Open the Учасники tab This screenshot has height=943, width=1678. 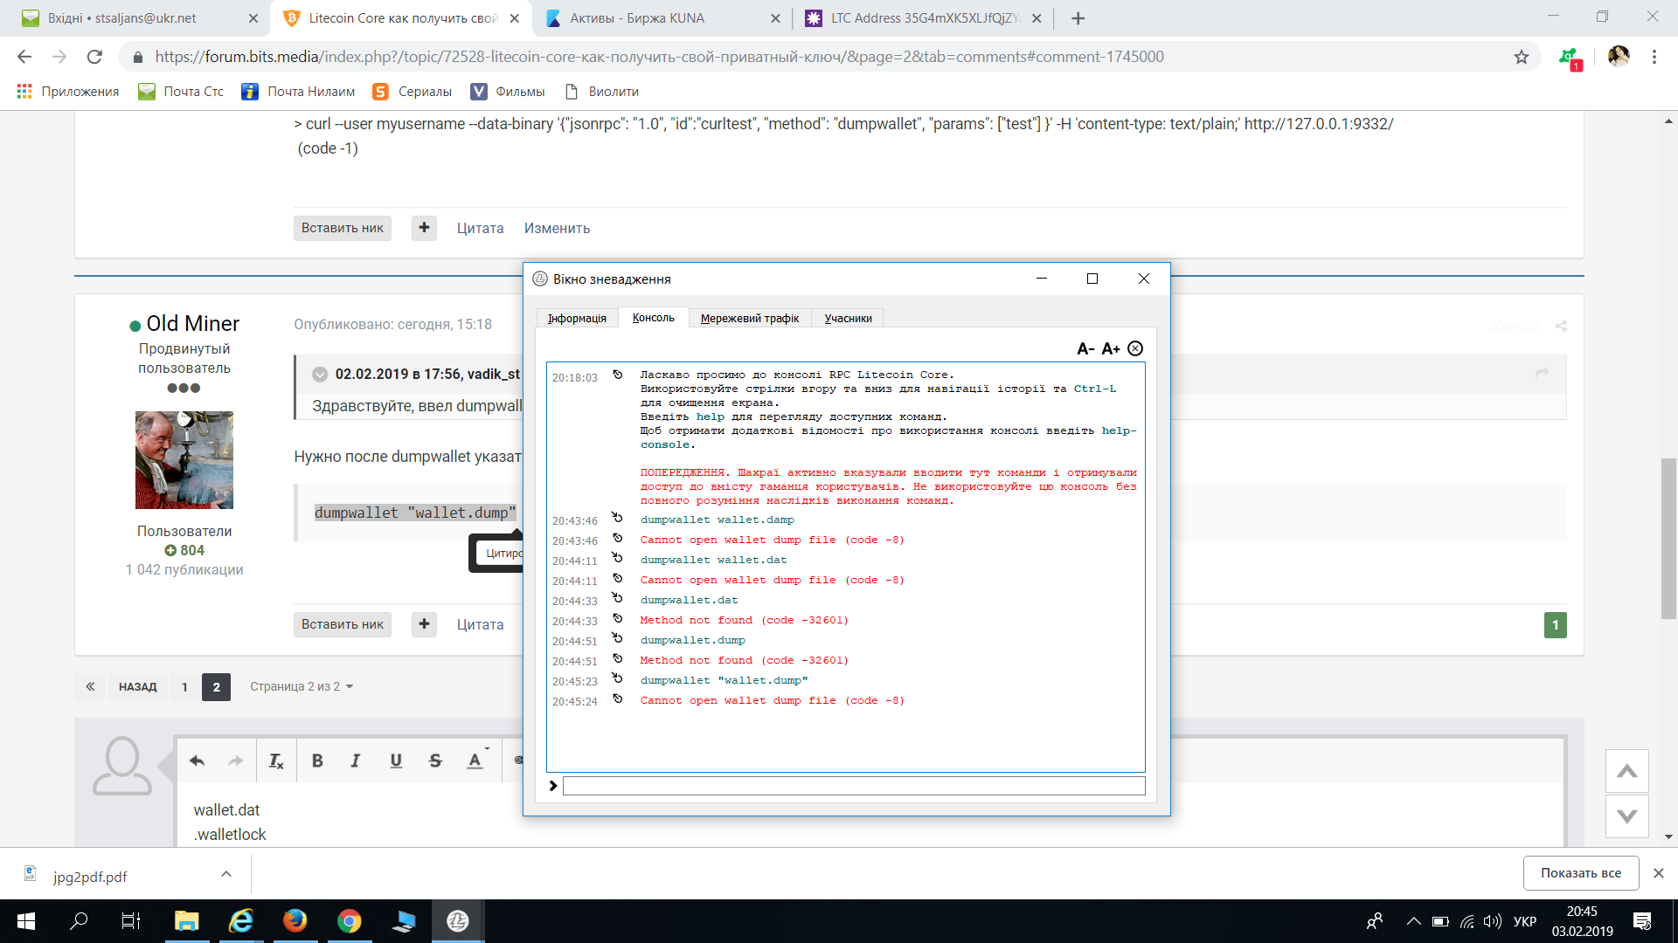click(848, 318)
